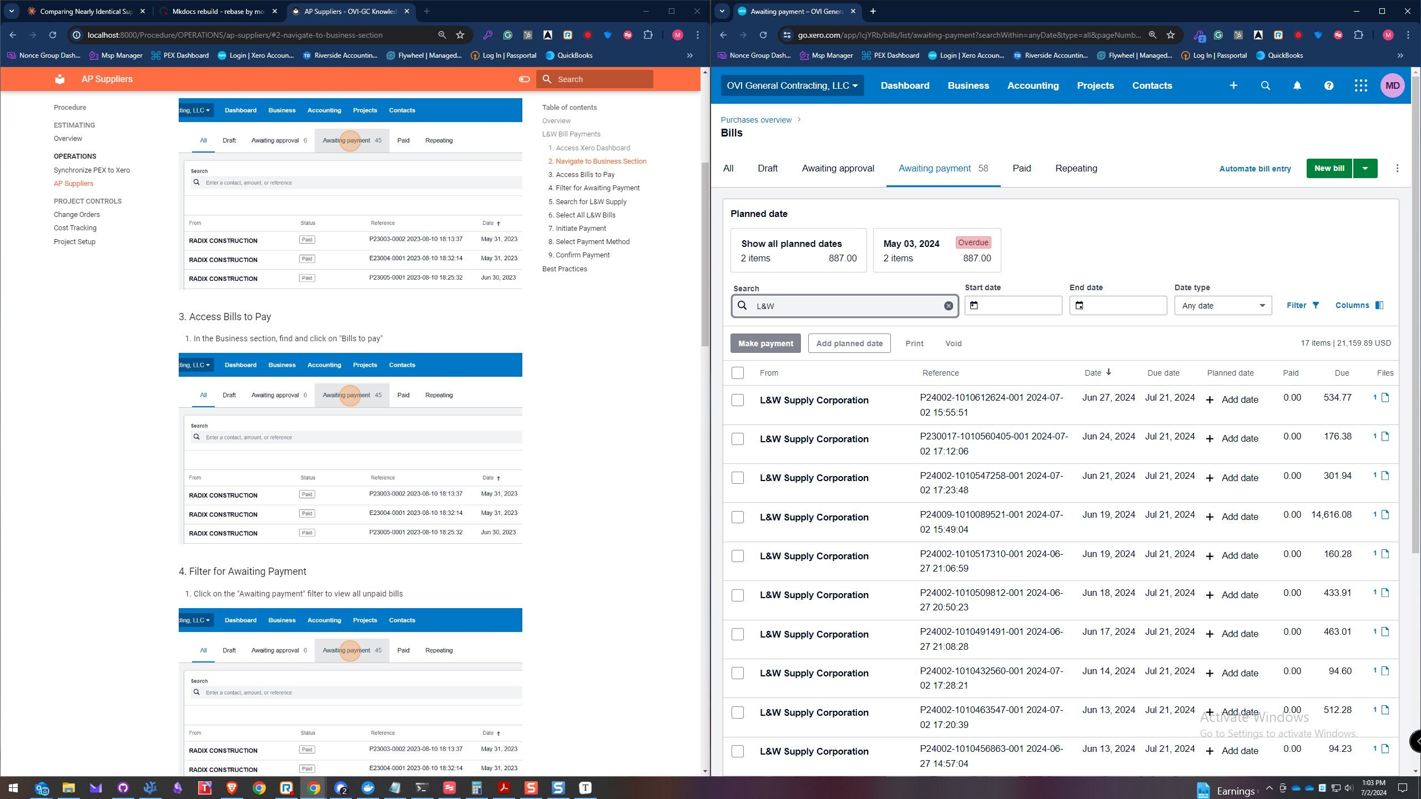The height and width of the screenshot is (799, 1421).
Task: Open the Accounting menu in Xero
Action: pyautogui.click(x=1032, y=85)
